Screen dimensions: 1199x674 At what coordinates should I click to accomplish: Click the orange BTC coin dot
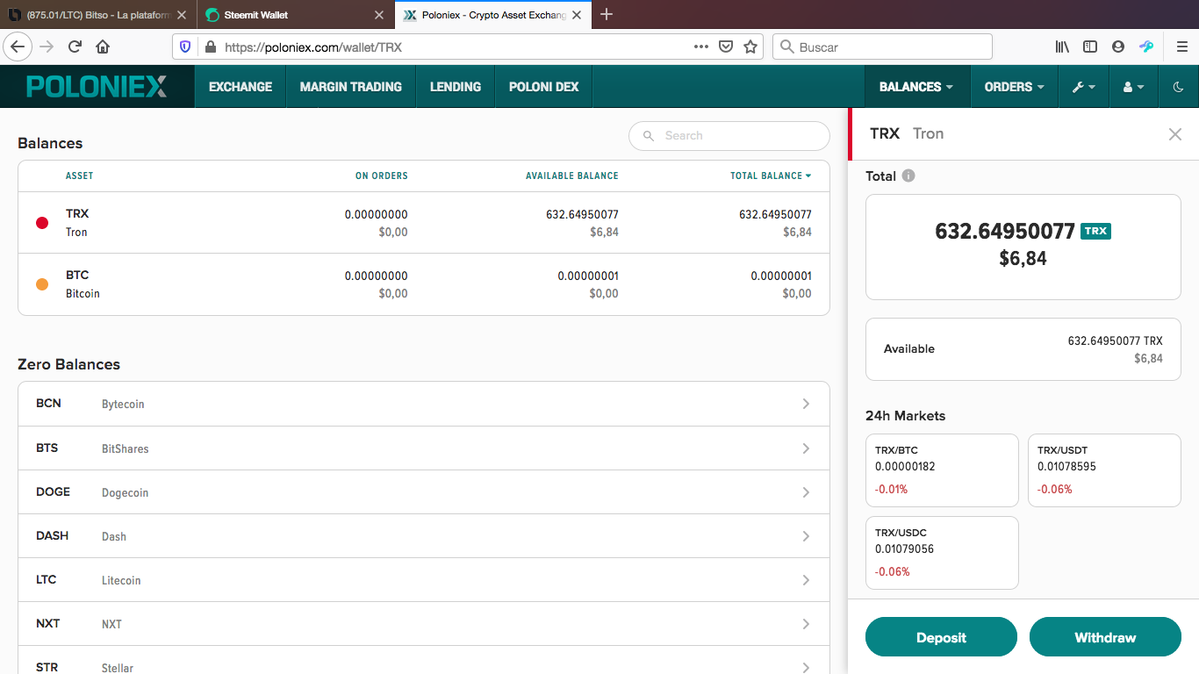pos(42,284)
